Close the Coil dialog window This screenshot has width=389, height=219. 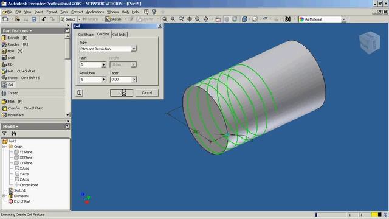(x=160, y=26)
